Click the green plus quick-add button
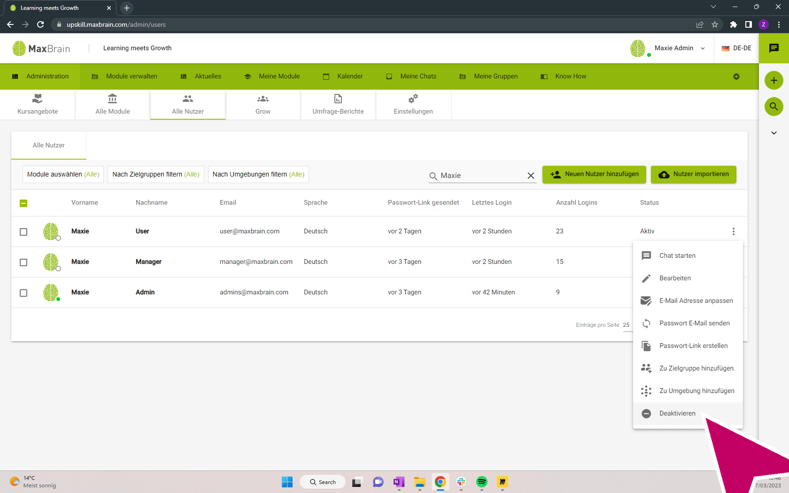Screen dimensions: 789x493 pyautogui.click(x=774, y=80)
